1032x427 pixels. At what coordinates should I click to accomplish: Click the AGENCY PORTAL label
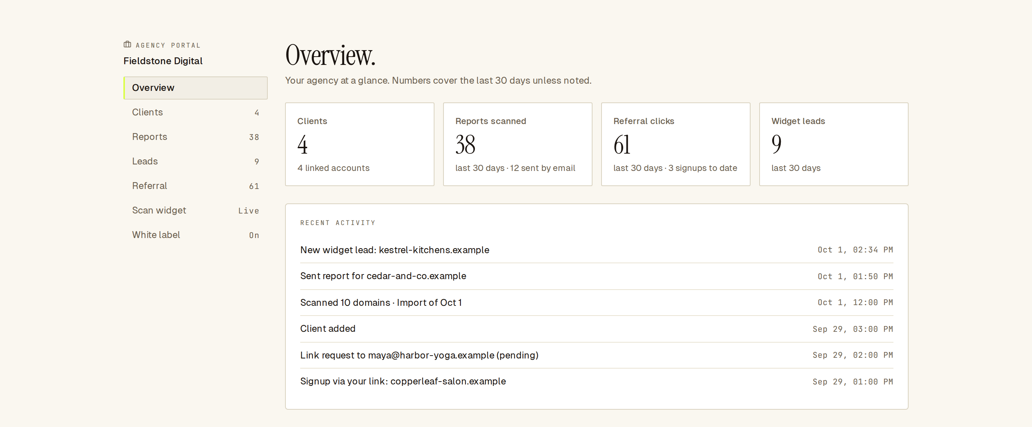pyautogui.click(x=168, y=45)
